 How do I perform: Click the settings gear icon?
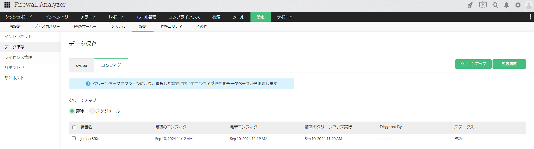(518, 5)
